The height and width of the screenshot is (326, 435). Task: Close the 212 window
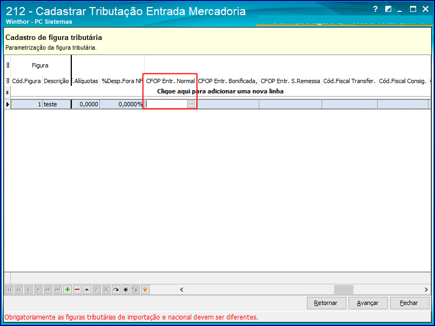click(426, 9)
